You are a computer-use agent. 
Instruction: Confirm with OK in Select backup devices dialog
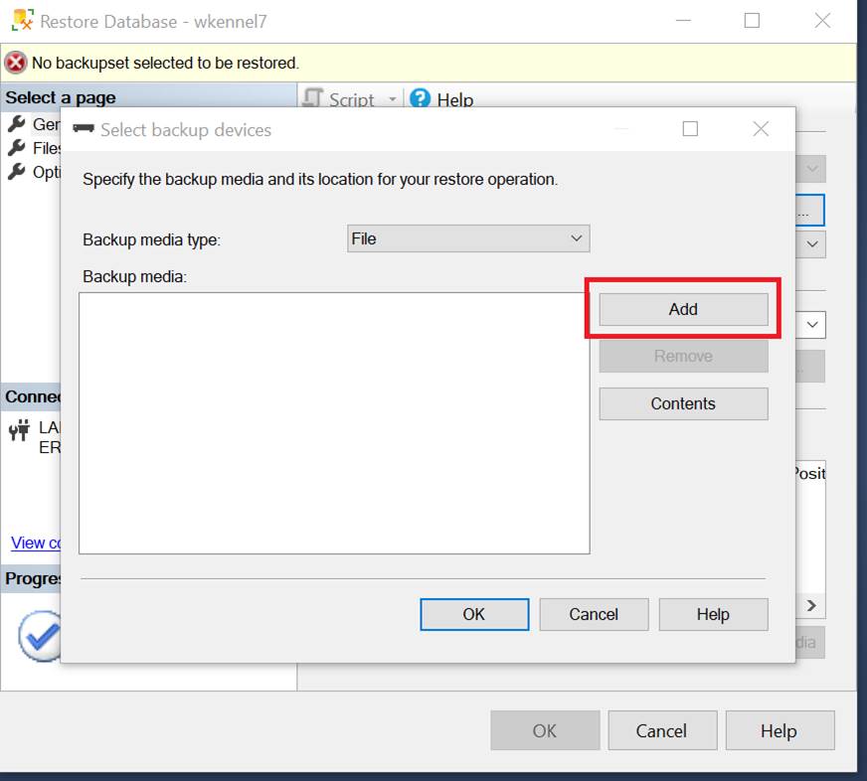(474, 614)
